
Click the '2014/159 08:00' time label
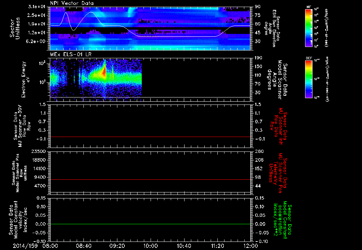35,246
